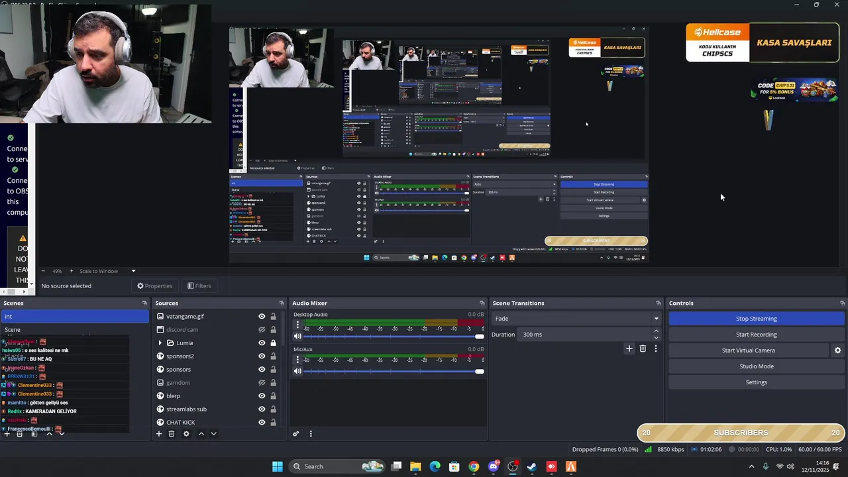Screen dimensions: 848x477
Task: Zoom in preview with plus icon
Action: click(72, 271)
